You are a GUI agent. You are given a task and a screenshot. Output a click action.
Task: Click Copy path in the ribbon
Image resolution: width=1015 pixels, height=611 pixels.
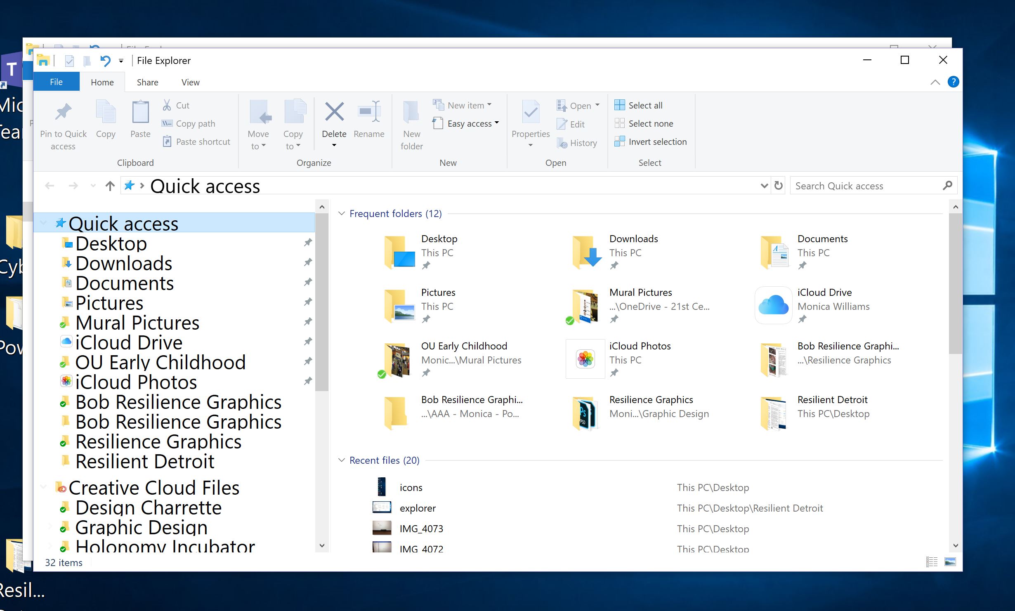click(x=189, y=123)
